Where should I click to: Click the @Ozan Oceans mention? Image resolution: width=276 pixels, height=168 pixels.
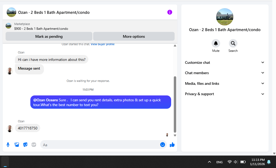coord(46,100)
